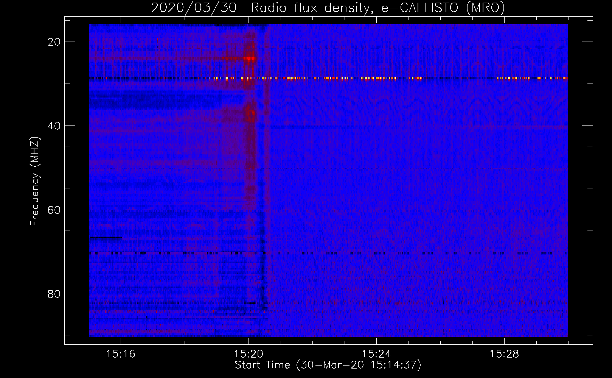Screen dimensions: 612x378
Task: Click the date "2020/03/30" in the title
Action: (194, 8)
